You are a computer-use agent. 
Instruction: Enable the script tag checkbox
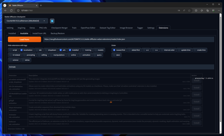(11, 50)
